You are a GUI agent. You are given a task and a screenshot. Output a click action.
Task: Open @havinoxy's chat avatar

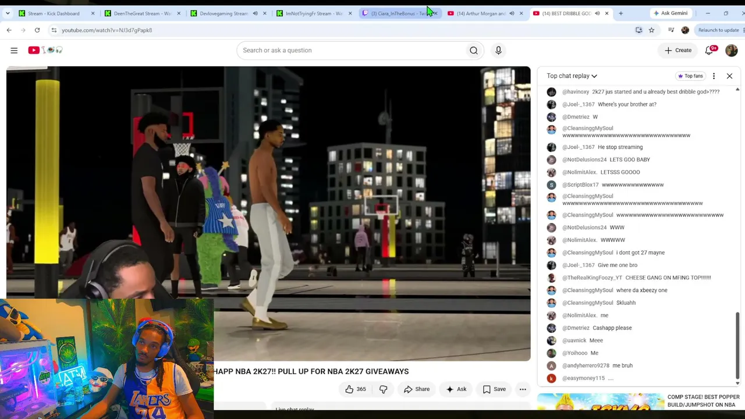click(551, 92)
